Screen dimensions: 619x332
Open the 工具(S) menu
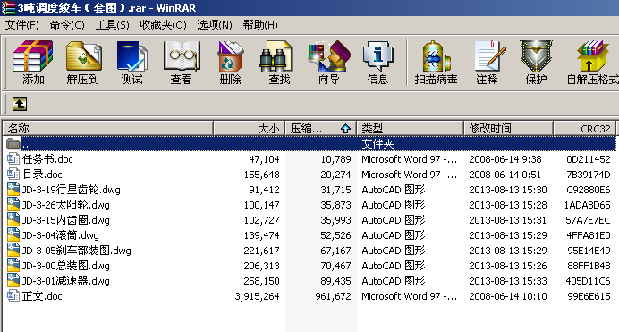(x=112, y=25)
